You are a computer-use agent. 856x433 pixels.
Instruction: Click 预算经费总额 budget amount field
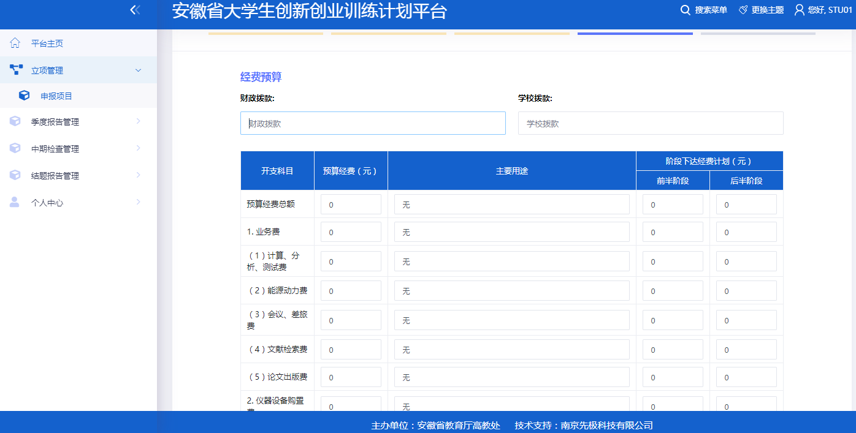(x=351, y=205)
